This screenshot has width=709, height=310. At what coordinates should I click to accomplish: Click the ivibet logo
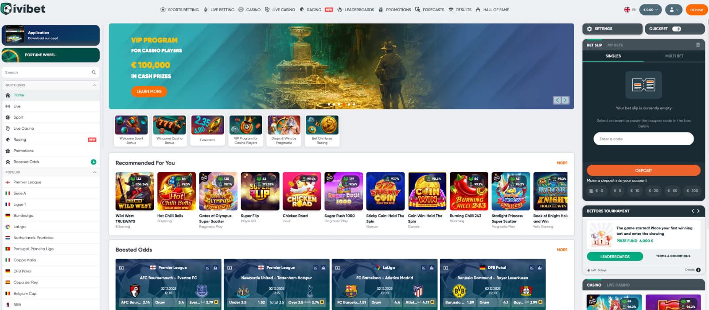[23, 9]
